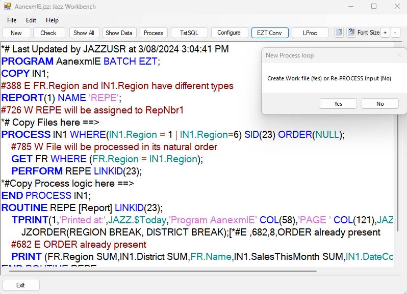Viewport: 407px width, 294px height.
Task: Click the EZT Conv button
Action: (269, 33)
